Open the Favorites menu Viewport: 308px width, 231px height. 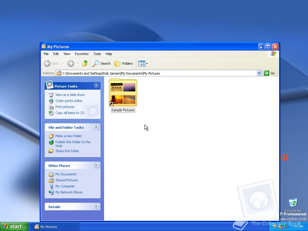pyautogui.click(x=82, y=54)
